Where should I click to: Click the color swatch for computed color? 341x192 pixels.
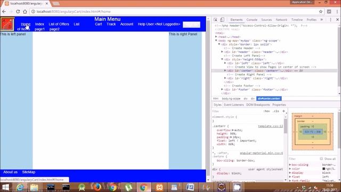(323, 169)
